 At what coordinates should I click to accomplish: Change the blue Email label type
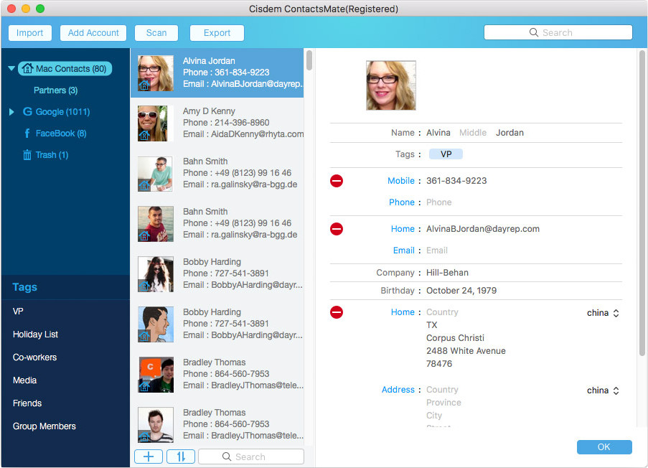click(404, 250)
